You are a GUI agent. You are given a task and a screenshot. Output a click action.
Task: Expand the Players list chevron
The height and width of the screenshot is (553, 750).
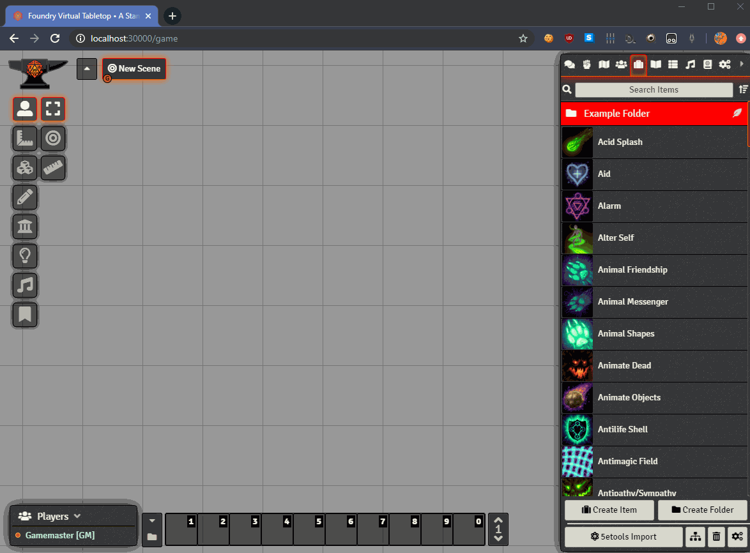(77, 516)
